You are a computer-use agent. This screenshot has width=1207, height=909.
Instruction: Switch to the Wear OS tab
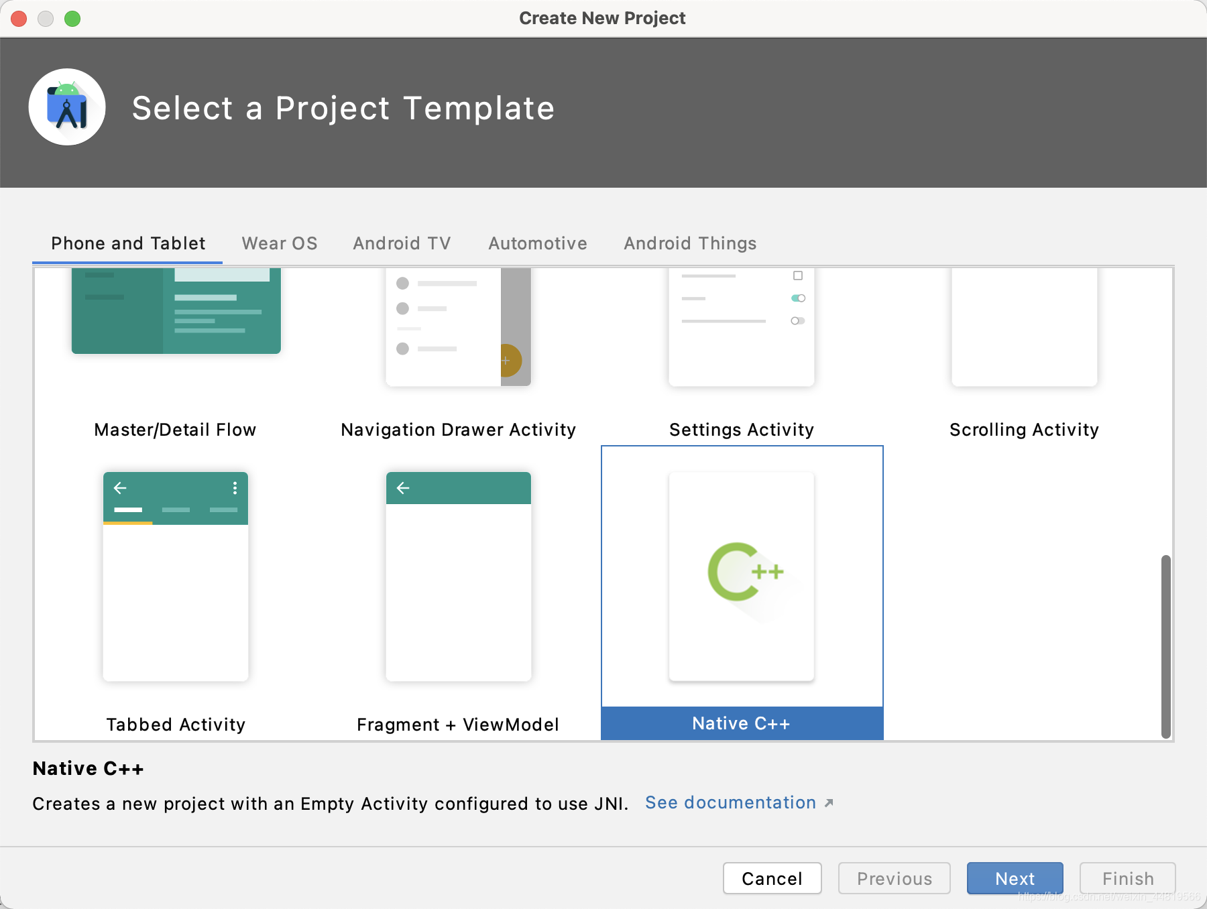pyautogui.click(x=280, y=243)
